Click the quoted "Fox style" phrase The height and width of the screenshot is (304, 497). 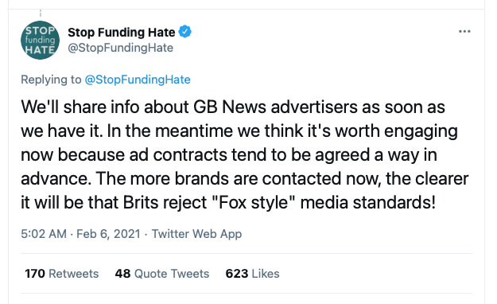[x=253, y=202]
